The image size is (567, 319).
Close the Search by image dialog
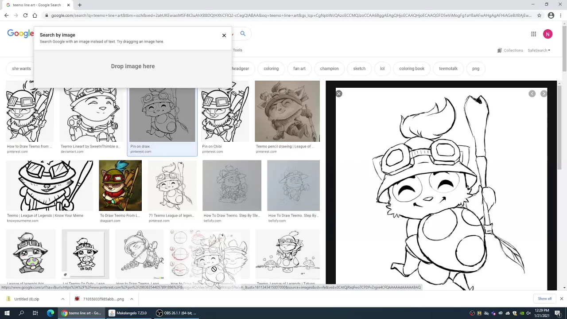point(224,35)
